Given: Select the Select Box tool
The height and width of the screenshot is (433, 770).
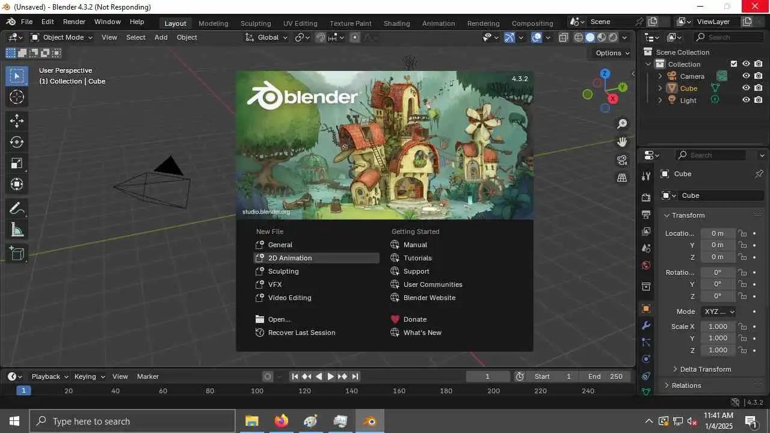Looking at the screenshot, I should [17, 76].
